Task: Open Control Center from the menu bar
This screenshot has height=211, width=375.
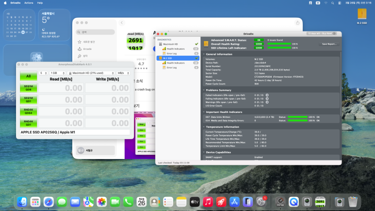Action: (x=340, y=3)
